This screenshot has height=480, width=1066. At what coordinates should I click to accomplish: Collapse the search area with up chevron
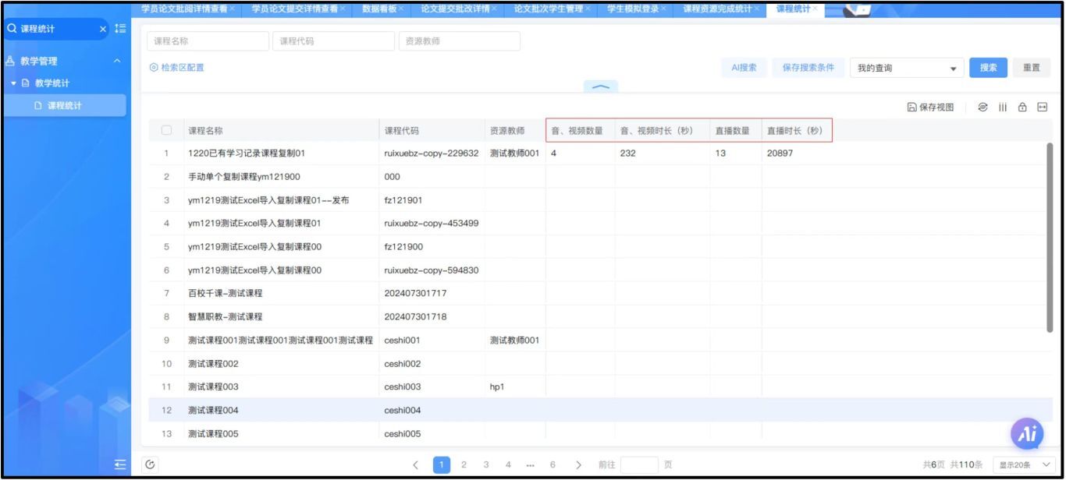coord(600,87)
